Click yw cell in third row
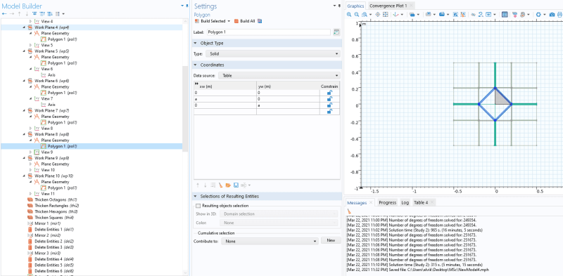Image resolution: width=563 pixels, height=276 pixels. 288,105
